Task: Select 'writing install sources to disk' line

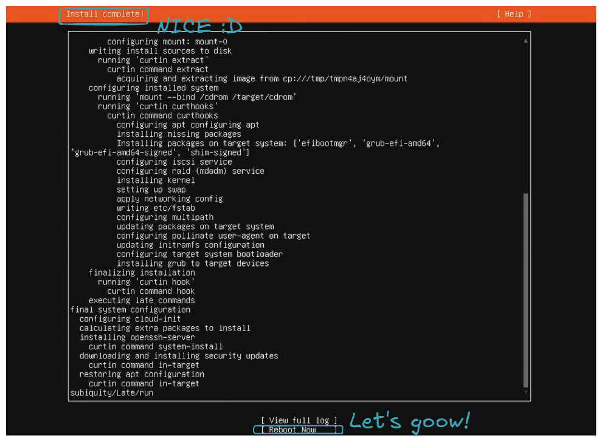Action: coord(160,51)
